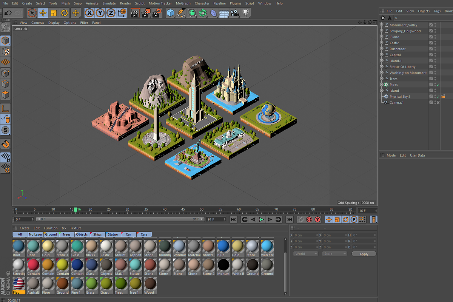Open the Object Manager Tags menu
The image size is (453, 302).
(437, 11)
